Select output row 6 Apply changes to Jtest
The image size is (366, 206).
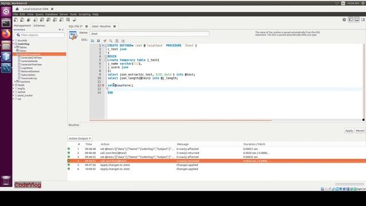(216, 169)
